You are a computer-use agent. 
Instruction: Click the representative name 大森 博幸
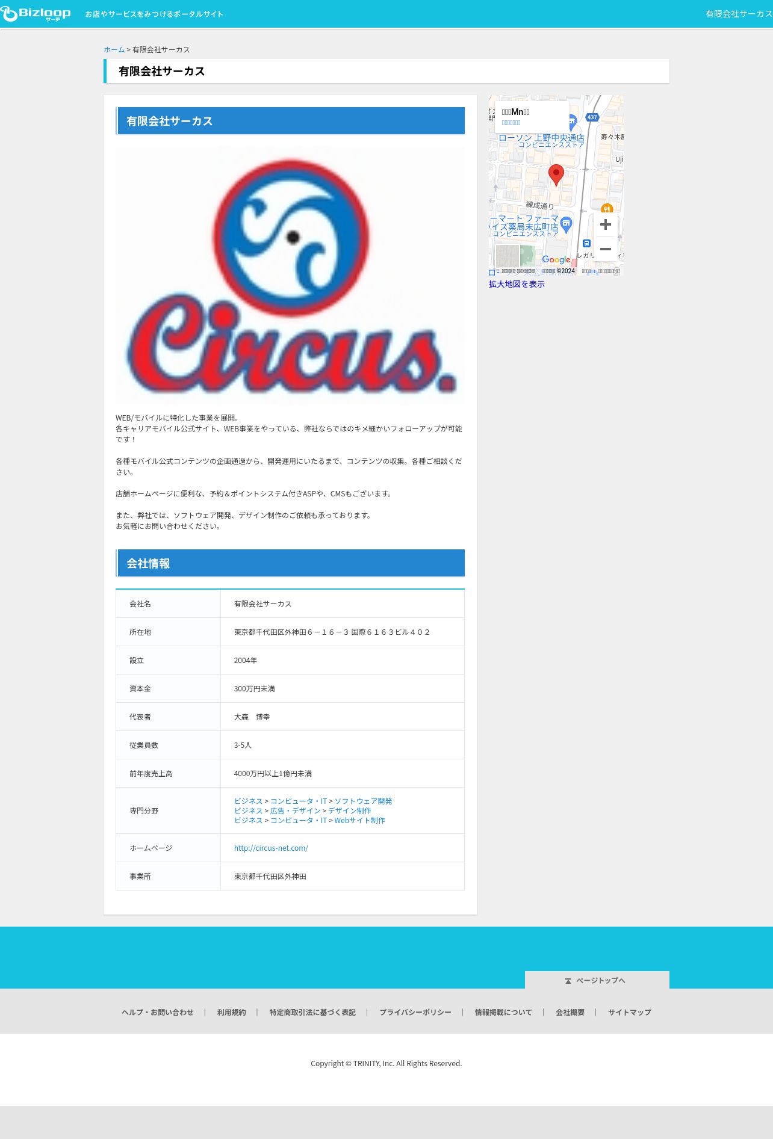(252, 717)
